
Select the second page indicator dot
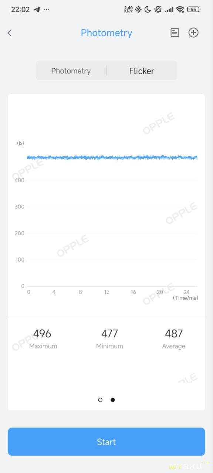[113, 400]
